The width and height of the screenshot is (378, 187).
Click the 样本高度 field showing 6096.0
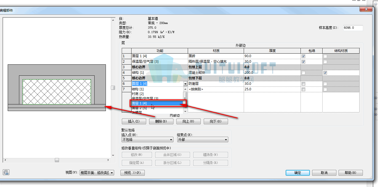(353, 28)
